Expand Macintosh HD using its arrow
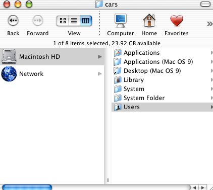The image size is (213, 190). [x=100, y=57]
